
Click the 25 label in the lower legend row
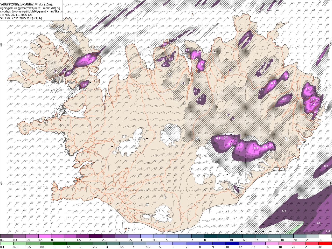click(x=307, y=247)
